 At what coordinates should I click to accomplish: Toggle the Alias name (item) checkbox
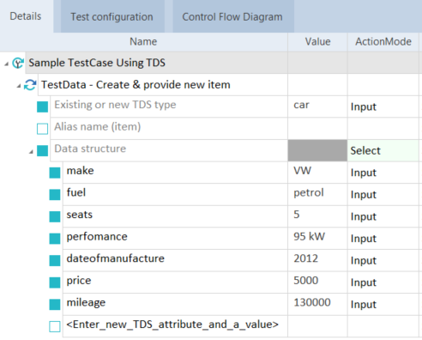42,129
